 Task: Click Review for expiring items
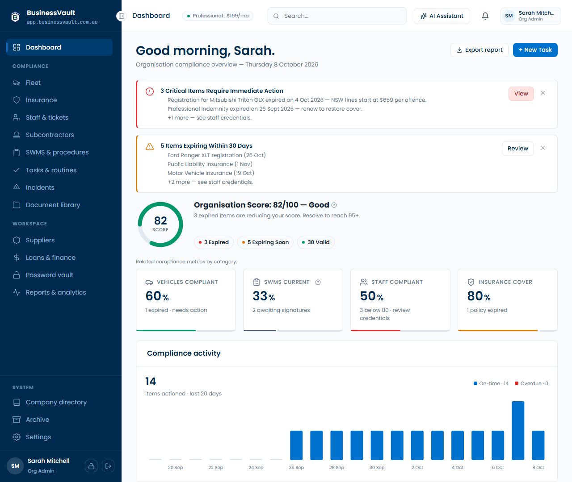coord(517,149)
